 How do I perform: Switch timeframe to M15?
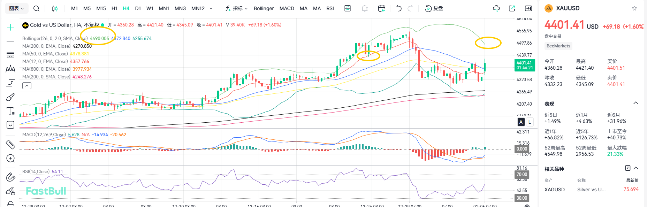(101, 8)
